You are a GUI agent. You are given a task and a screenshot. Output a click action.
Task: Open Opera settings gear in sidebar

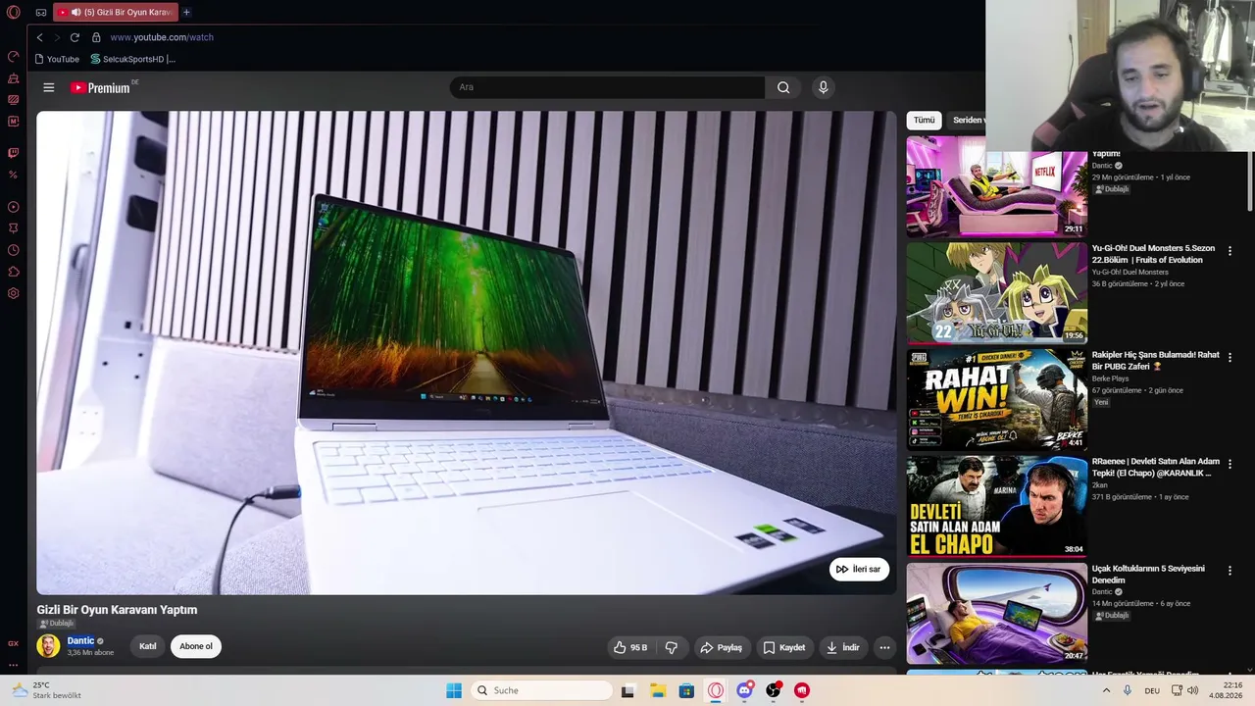[14, 293]
